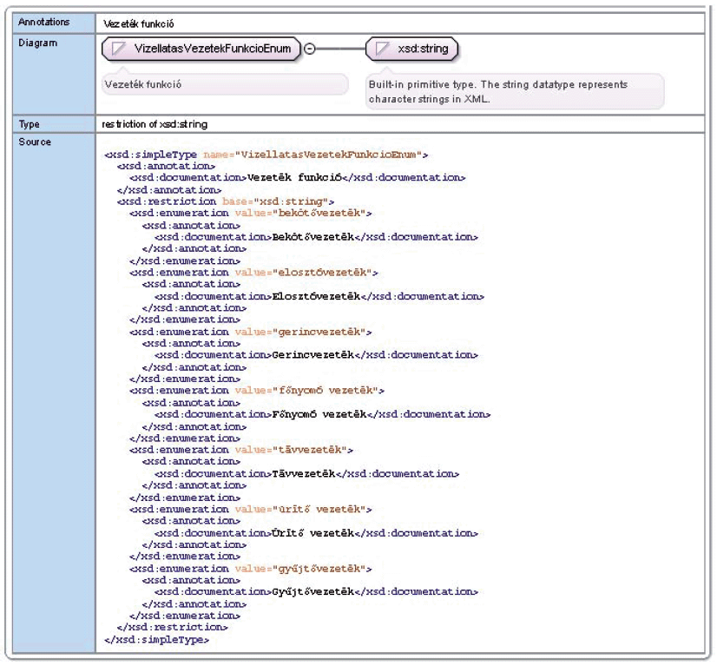Click the Diagram row label
Viewport: 717px width, 666px height.
pos(38,43)
